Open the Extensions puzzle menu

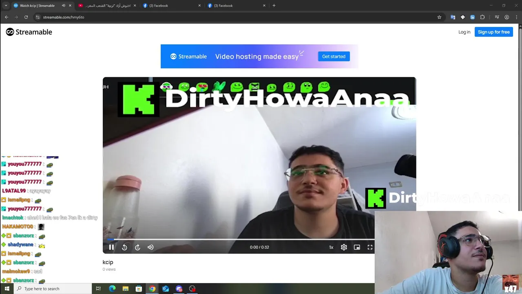[x=482, y=17]
